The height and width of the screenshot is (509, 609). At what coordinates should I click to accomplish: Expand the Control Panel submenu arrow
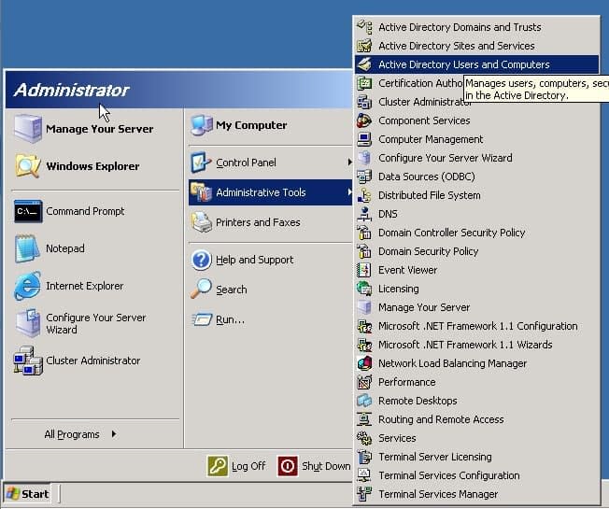tap(349, 163)
